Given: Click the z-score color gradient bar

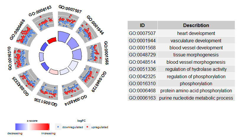Looking at the screenshot, I should [x=32, y=127].
